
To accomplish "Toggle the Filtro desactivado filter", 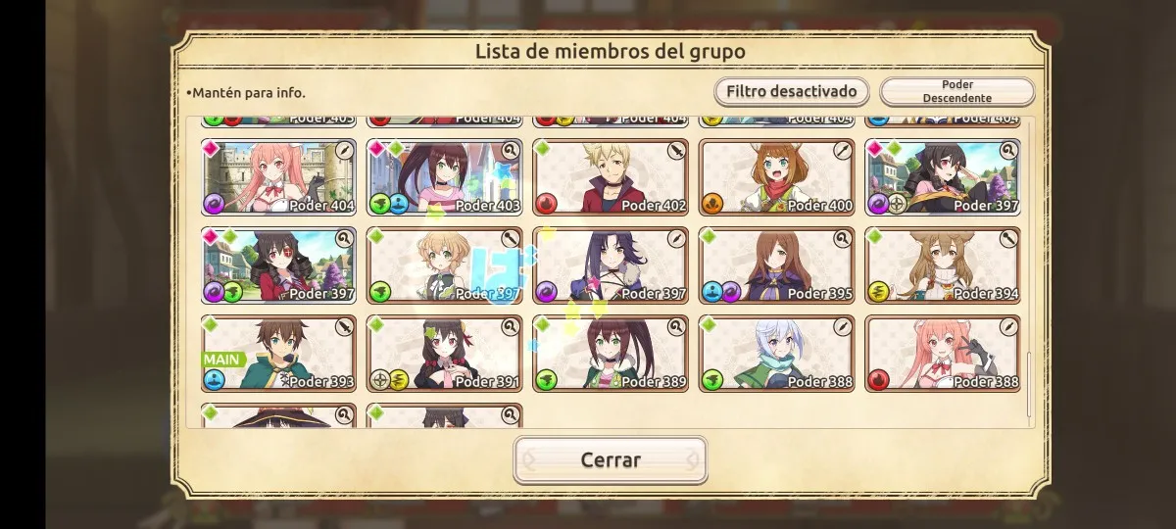I will coord(792,91).
